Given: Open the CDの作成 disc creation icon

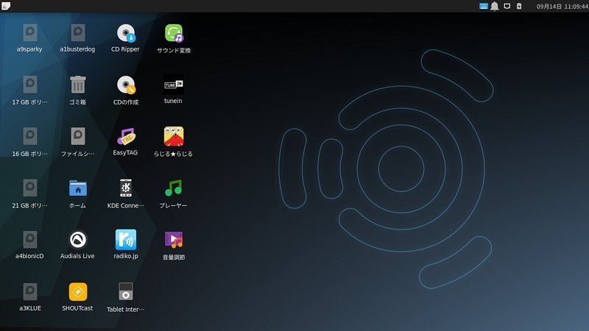Looking at the screenshot, I should point(126,85).
